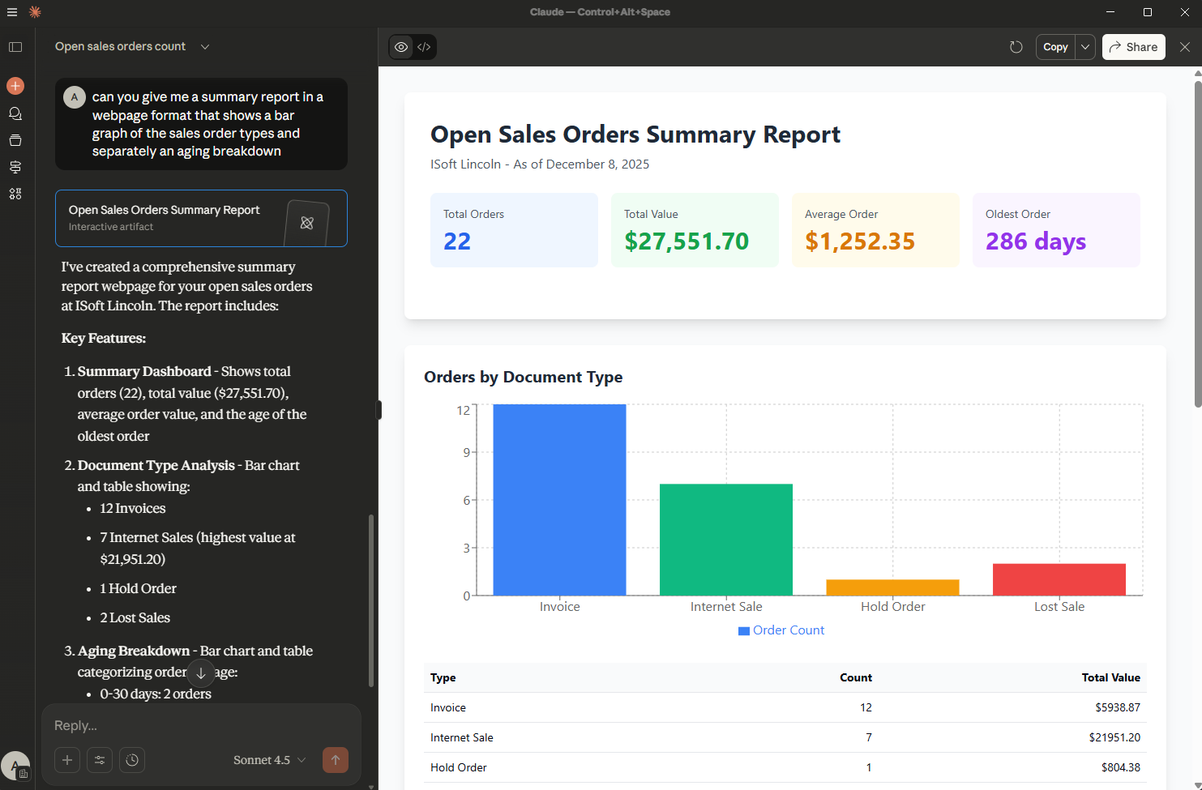This screenshot has height=790, width=1202.
Task: Click the blue Invoice bar in chart
Action: [x=559, y=500]
